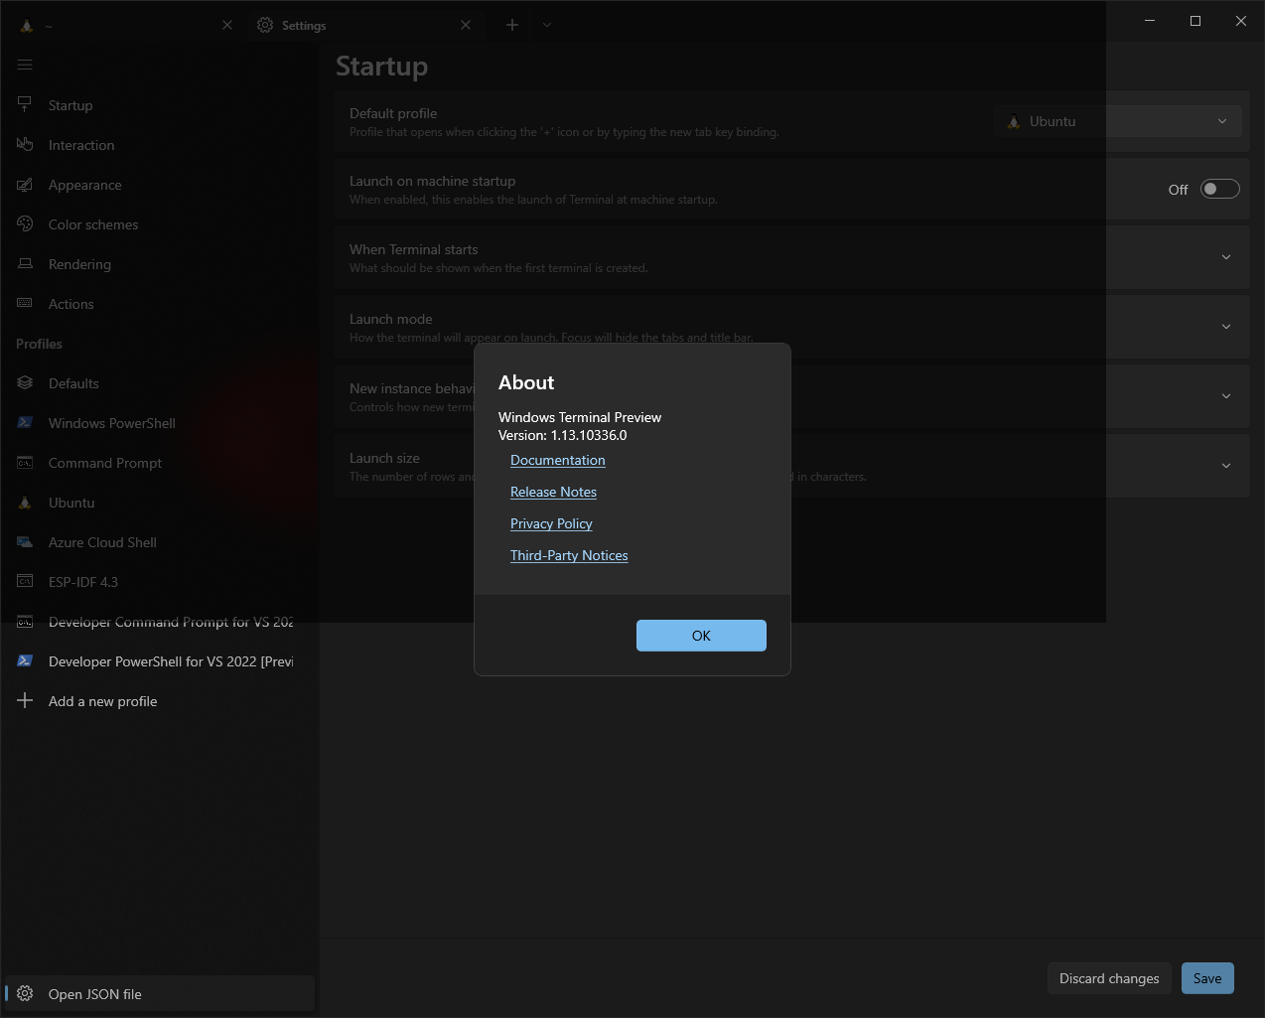Screen dimensions: 1265x1018
Task: Select Actions in the sidebar
Action: (159, 304)
